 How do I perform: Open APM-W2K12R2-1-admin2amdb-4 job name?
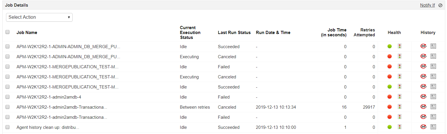point(49,97)
